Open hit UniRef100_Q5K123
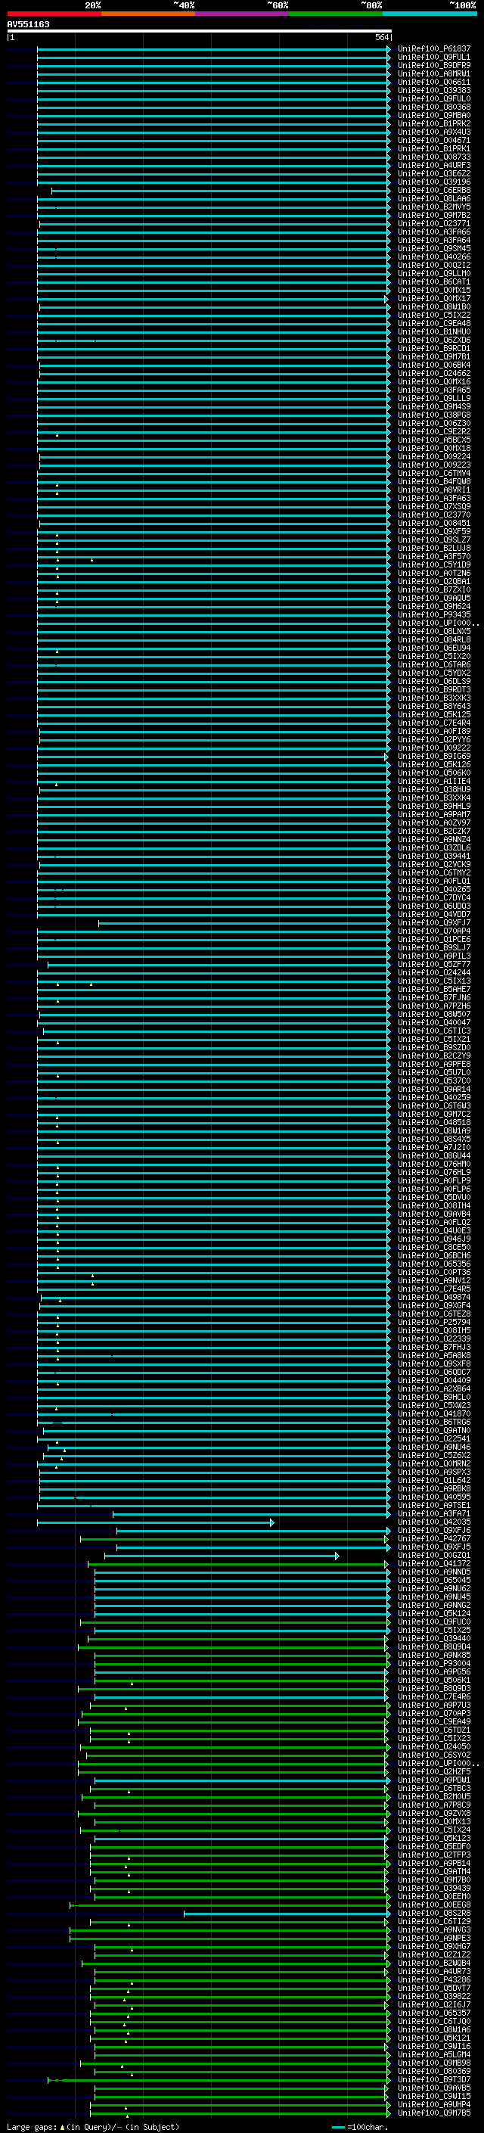The height and width of the screenshot is (2133, 484). (434, 1837)
